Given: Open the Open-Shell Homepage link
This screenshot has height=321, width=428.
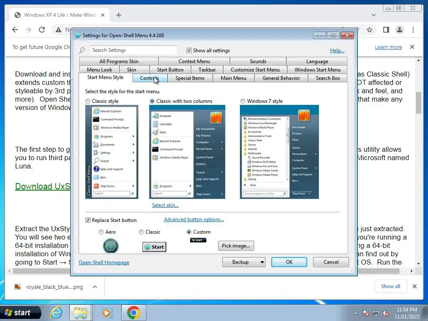Looking at the screenshot, I should point(104,262).
